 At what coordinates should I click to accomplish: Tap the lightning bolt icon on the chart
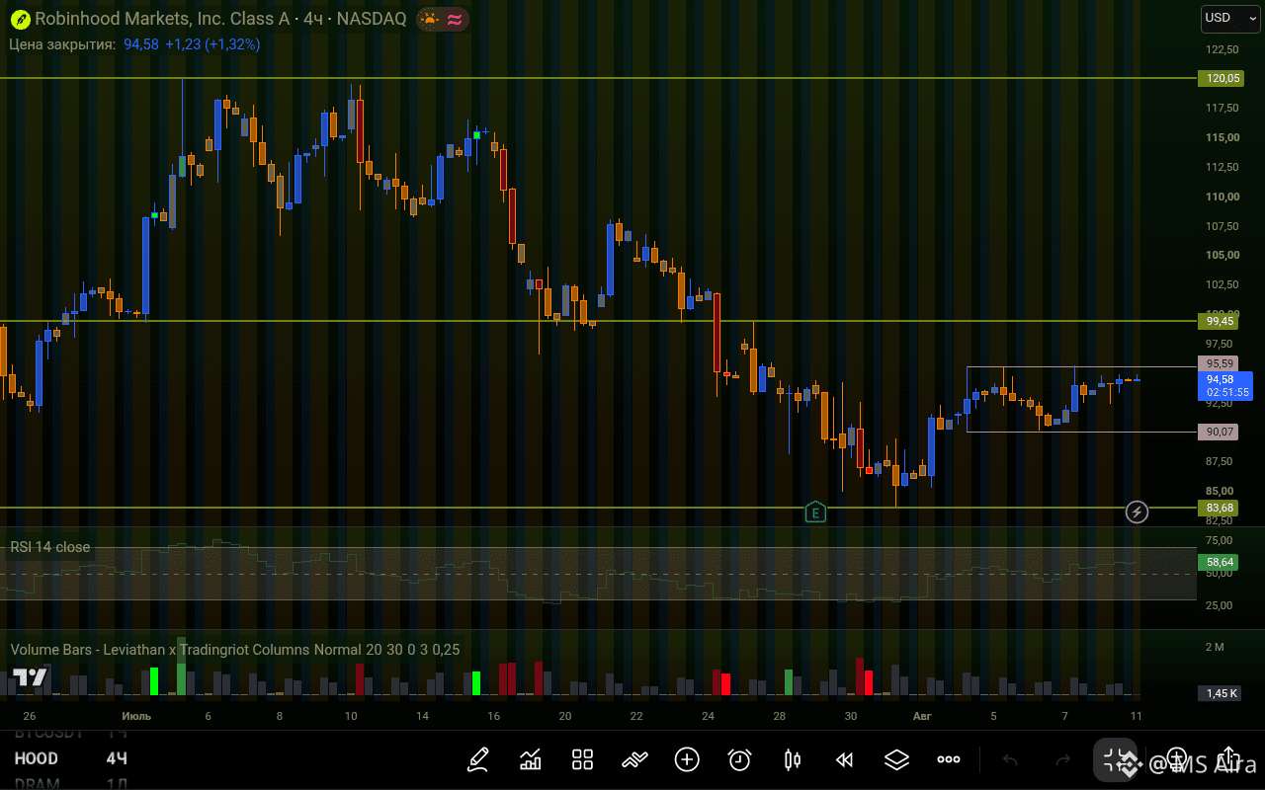[1137, 512]
